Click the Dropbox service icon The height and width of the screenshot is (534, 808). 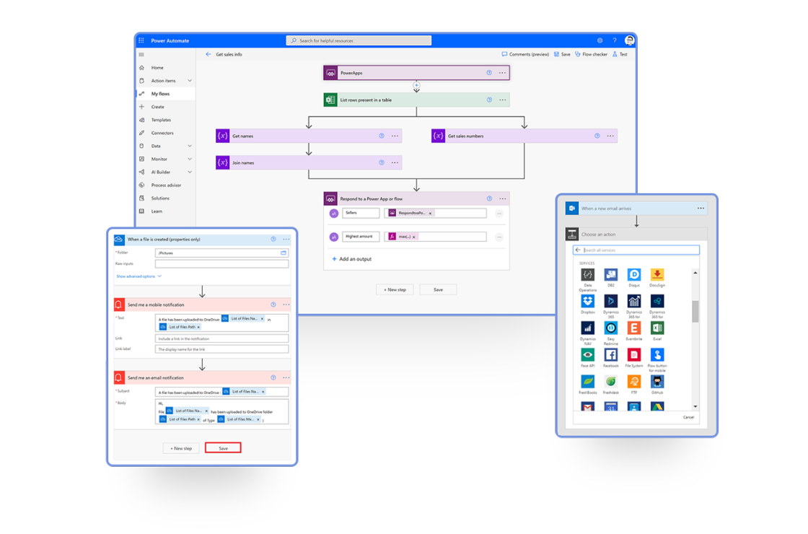[588, 301]
